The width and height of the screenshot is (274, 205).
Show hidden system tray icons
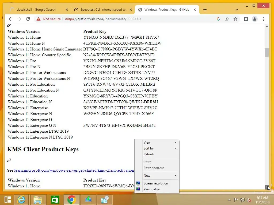(229, 200)
